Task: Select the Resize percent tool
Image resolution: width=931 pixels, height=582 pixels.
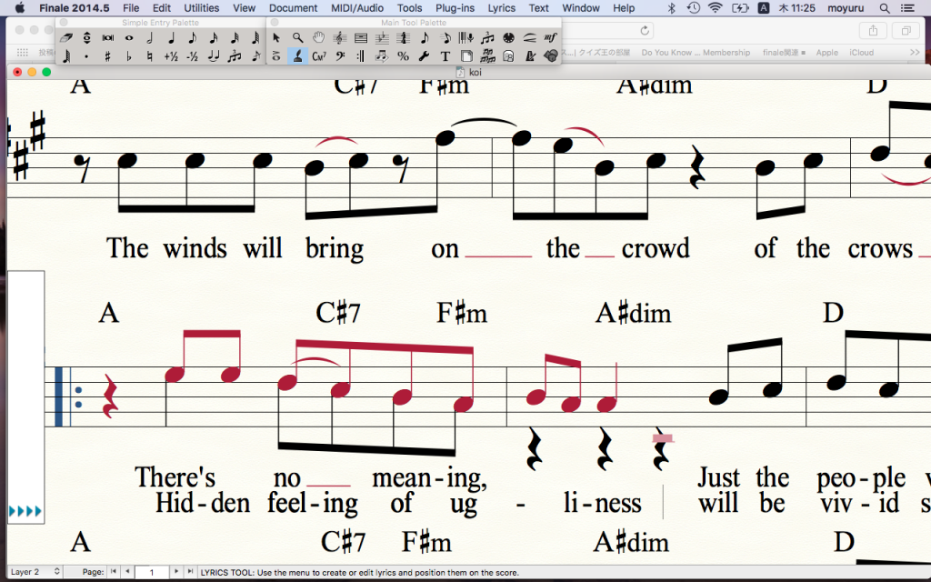Action: [403, 56]
